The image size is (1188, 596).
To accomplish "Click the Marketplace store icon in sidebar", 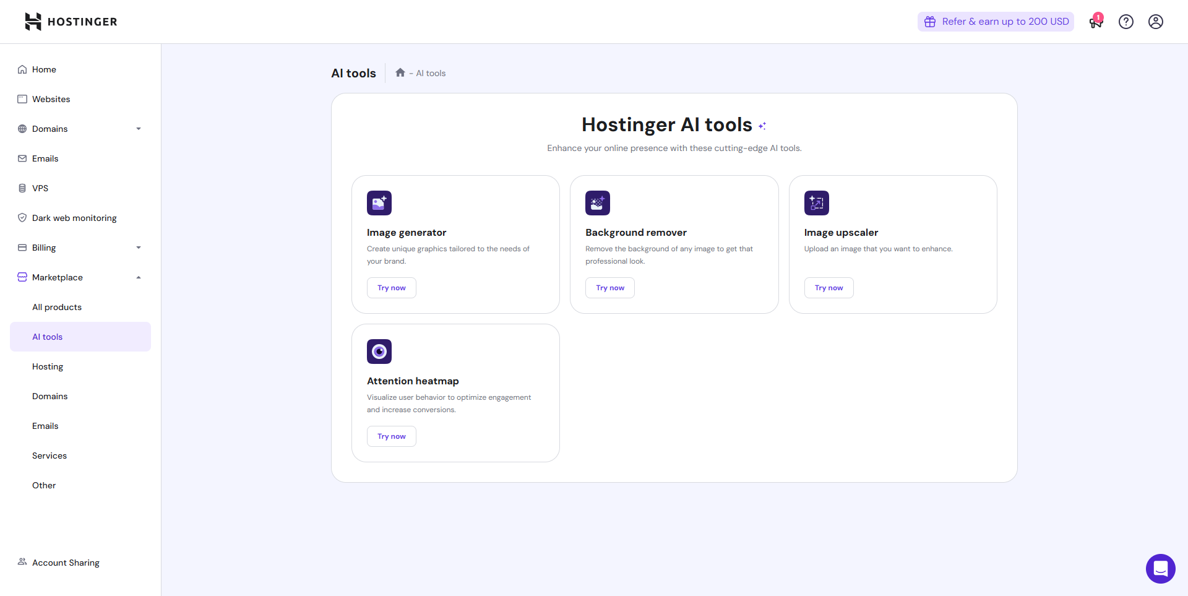I will 22,277.
